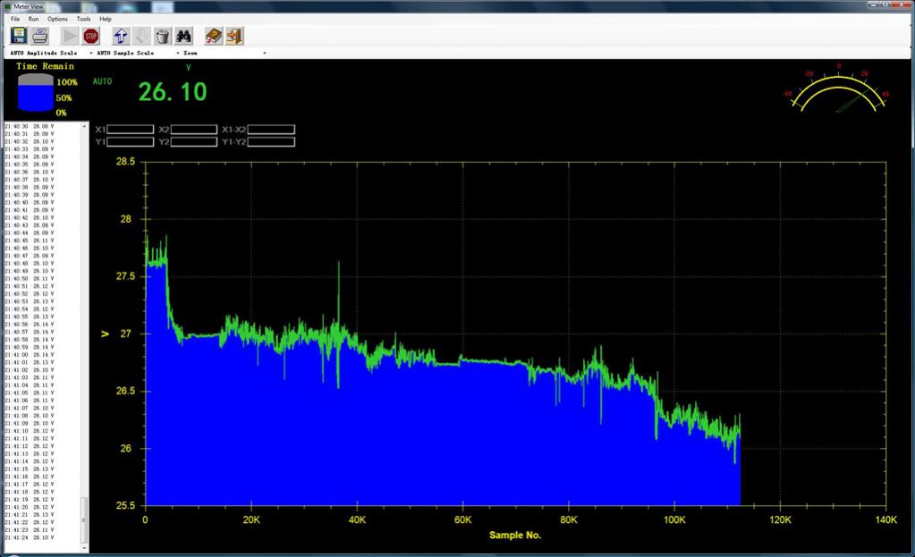Select log row 21:40:56 26.14 V
The width and height of the screenshot is (915, 557).
point(30,324)
